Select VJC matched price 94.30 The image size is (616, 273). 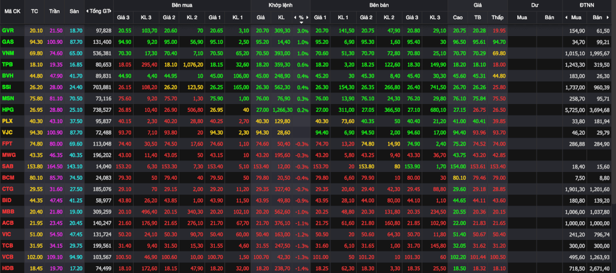262,132
